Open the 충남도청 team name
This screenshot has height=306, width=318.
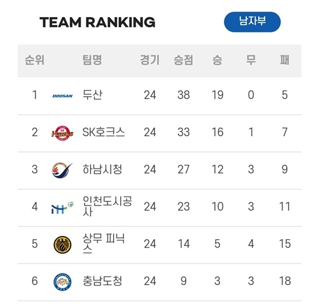coord(102,281)
